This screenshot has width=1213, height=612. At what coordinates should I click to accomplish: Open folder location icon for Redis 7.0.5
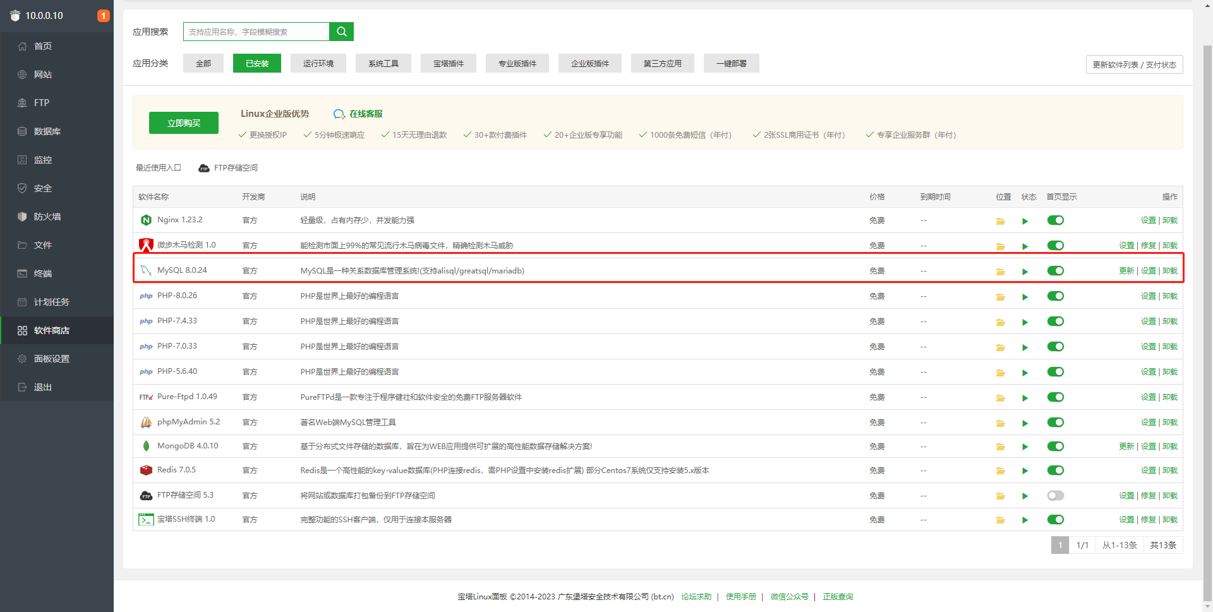(1001, 471)
